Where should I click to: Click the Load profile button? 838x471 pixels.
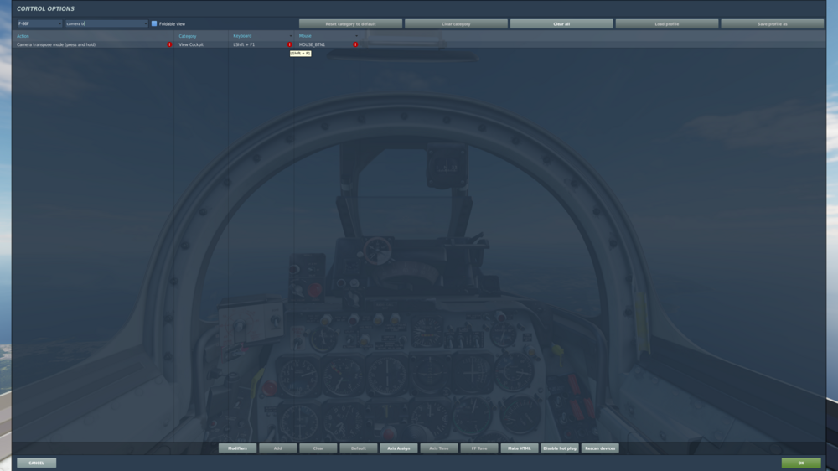pos(667,24)
